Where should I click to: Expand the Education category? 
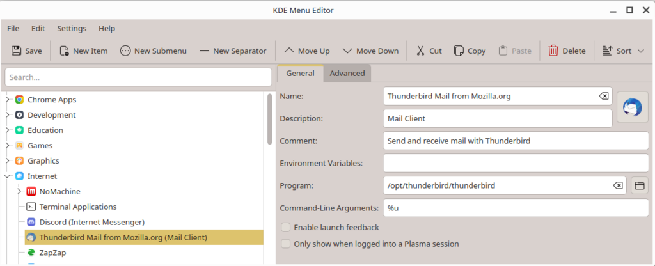point(7,130)
